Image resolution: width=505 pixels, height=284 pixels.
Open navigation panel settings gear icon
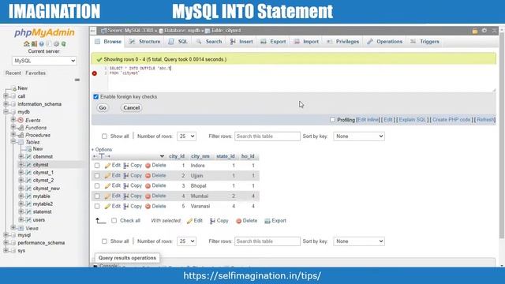(56, 44)
